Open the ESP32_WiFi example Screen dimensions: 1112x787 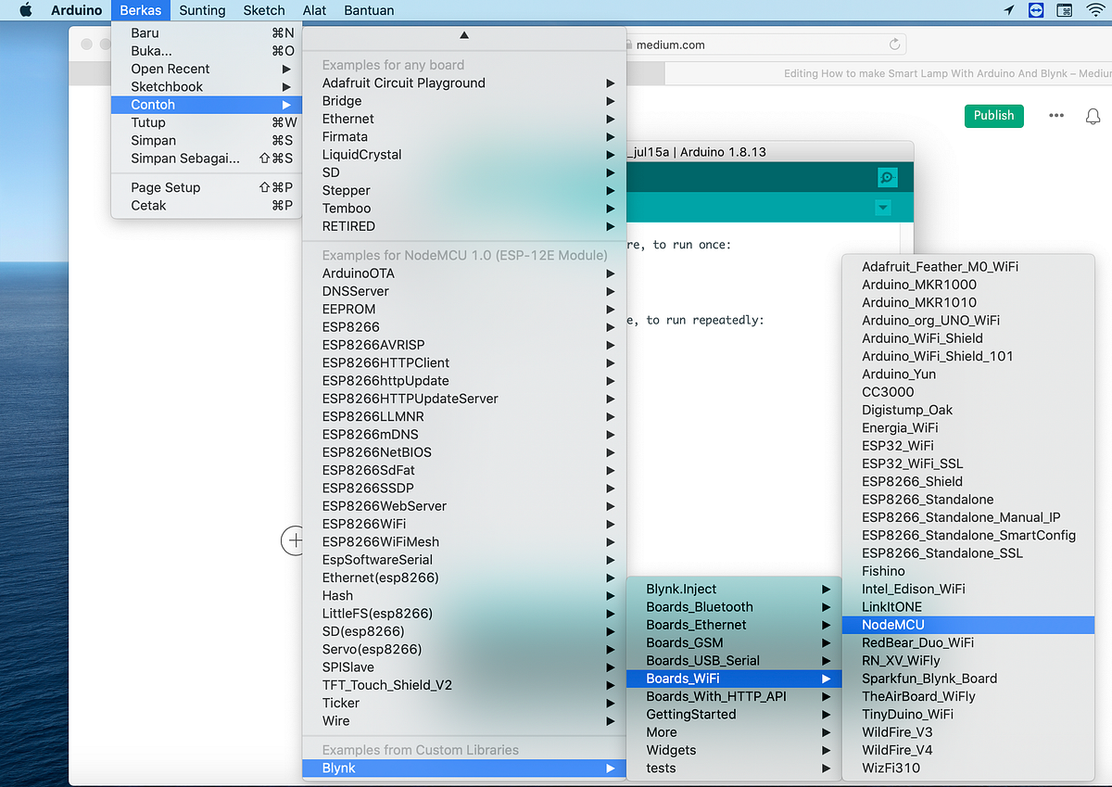tap(968, 446)
